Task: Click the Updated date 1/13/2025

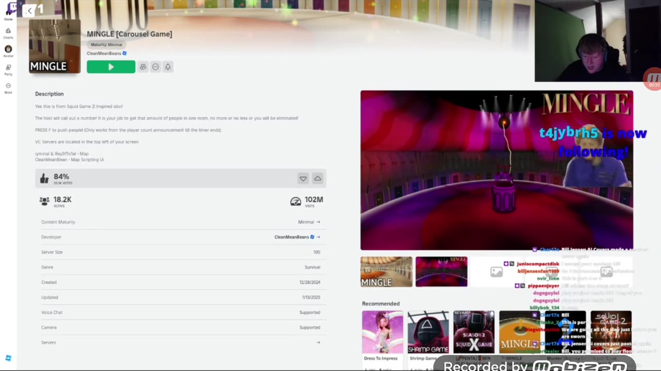Action: pos(311,297)
